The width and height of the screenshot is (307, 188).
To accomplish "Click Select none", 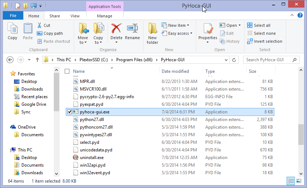I will click(x=261, y=33).
